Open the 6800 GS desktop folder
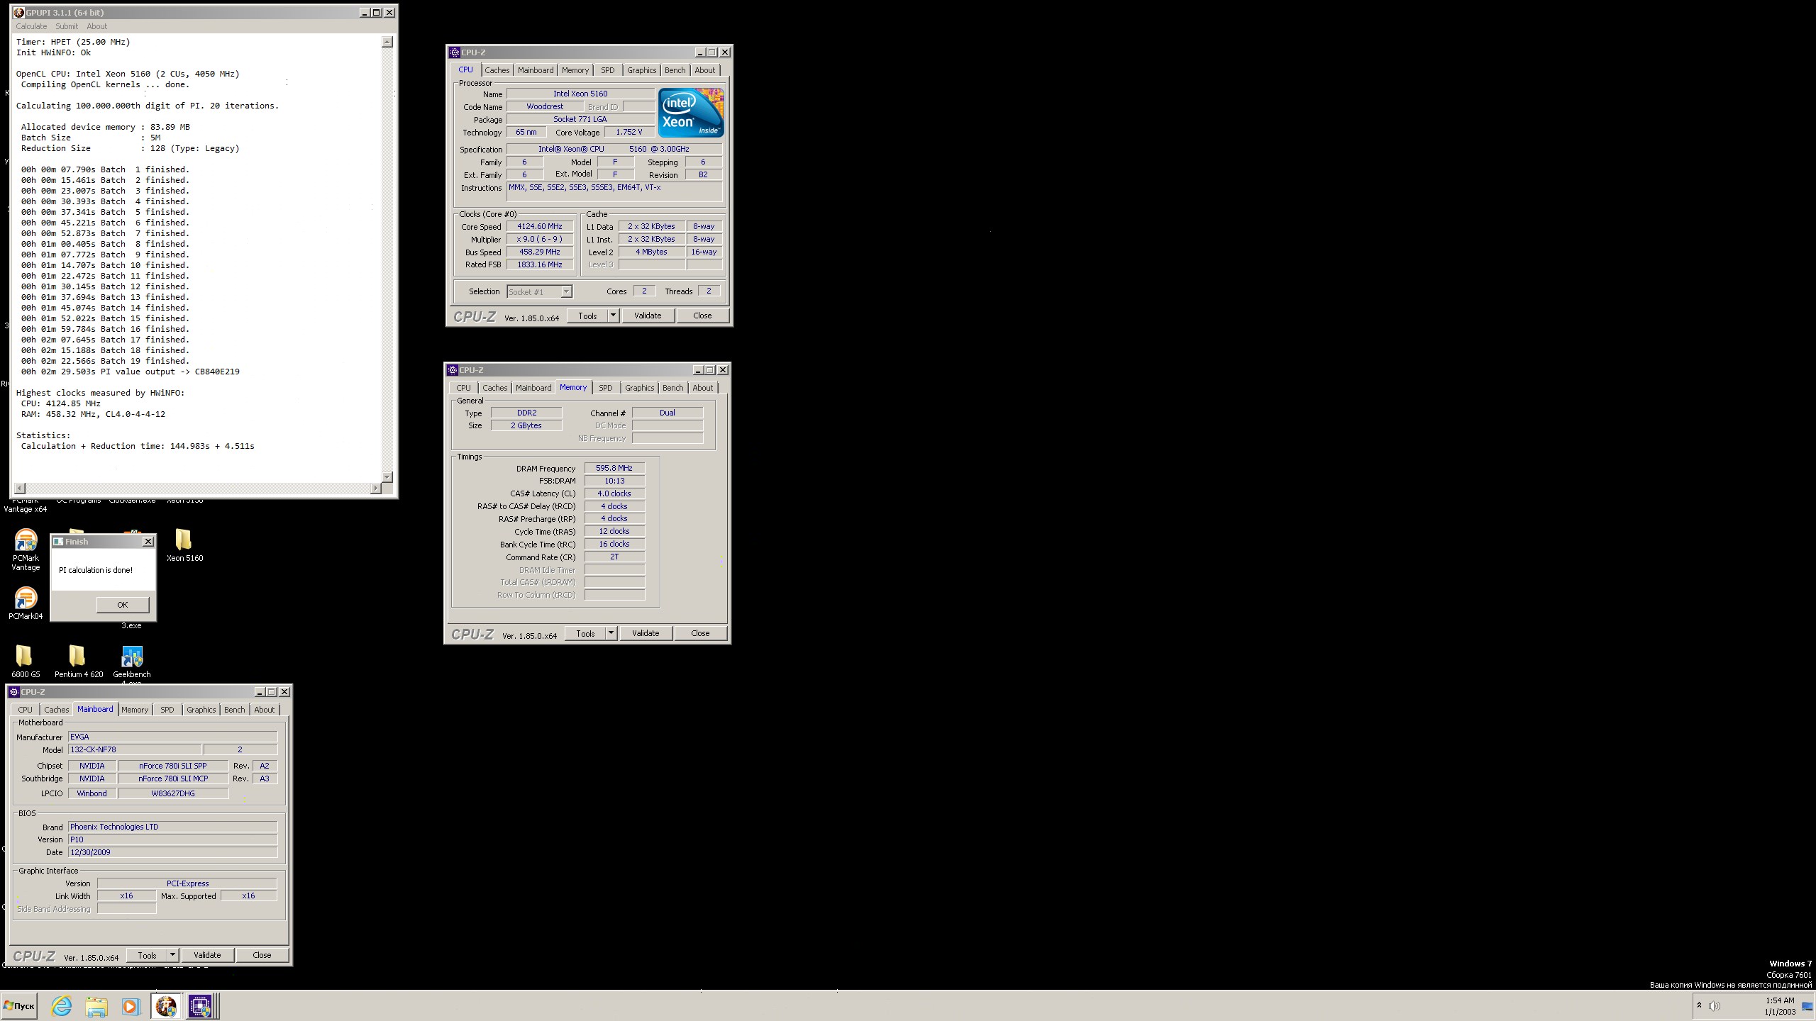This screenshot has width=1816, height=1021. click(x=26, y=662)
